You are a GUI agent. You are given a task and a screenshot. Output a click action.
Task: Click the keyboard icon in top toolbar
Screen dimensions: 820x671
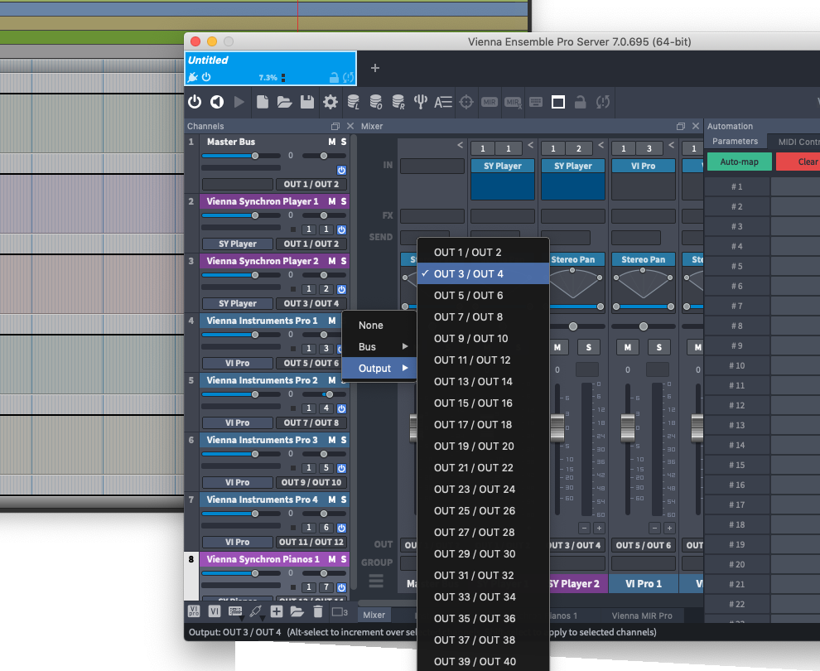536,101
